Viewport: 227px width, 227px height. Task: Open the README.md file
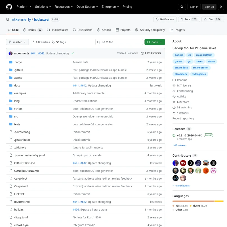coord(22,202)
